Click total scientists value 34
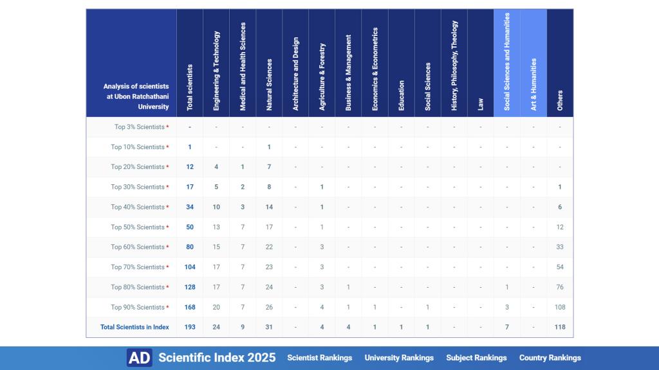 pyautogui.click(x=190, y=207)
